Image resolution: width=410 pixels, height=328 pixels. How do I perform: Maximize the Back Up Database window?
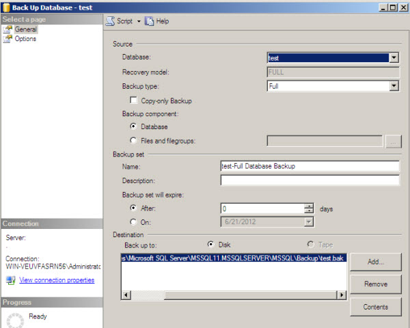tap(393, 8)
